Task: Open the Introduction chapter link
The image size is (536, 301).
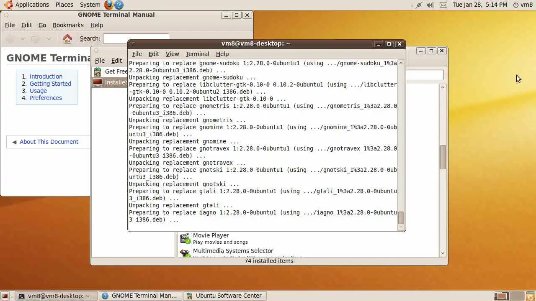Action: click(x=46, y=77)
